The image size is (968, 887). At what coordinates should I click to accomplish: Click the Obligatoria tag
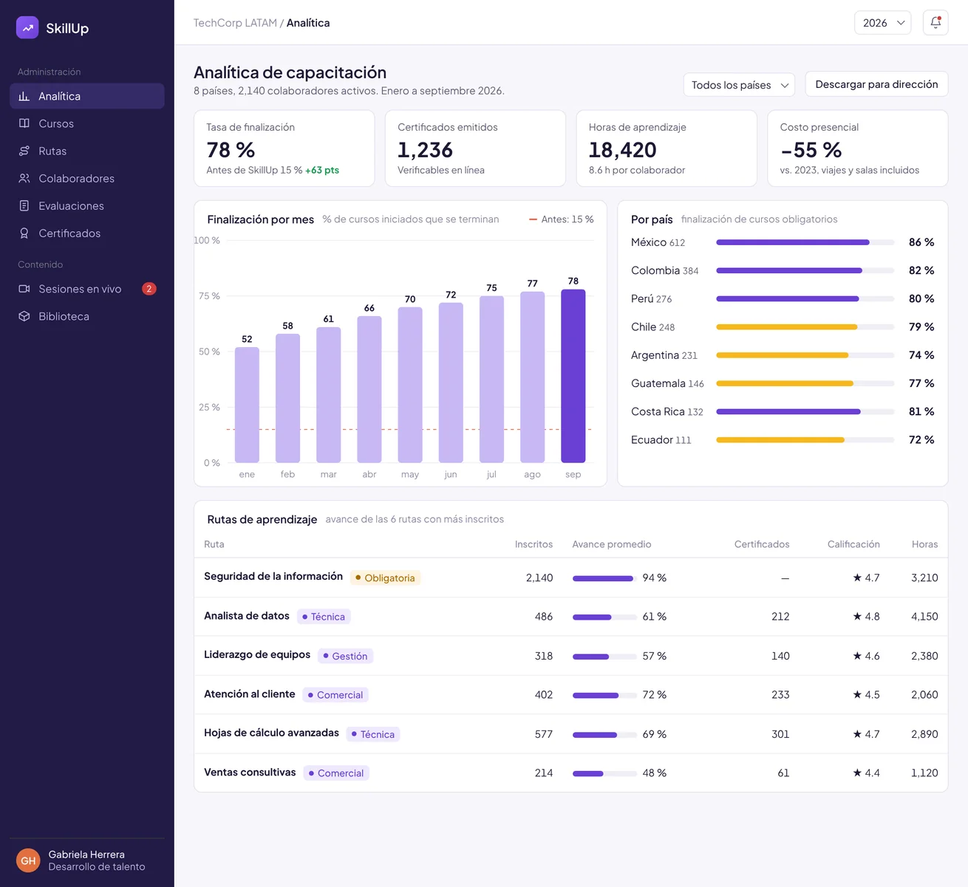tap(385, 578)
